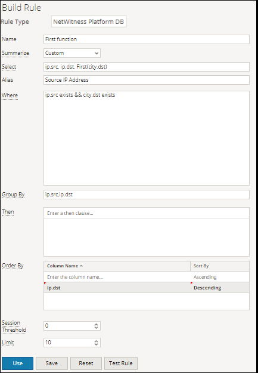Sort by Column Name header
The width and height of the screenshot is (258, 373).
[117, 266]
